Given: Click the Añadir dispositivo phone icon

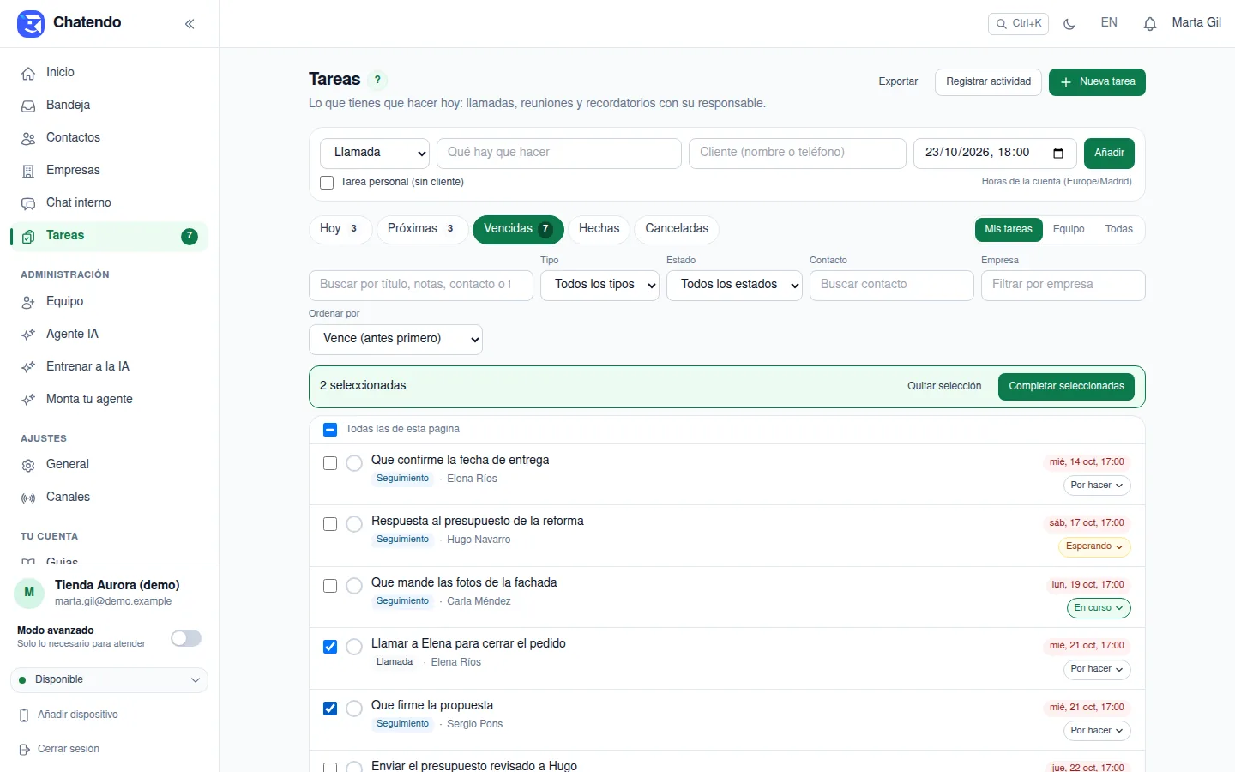Looking at the screenshot, I should 25,715.
